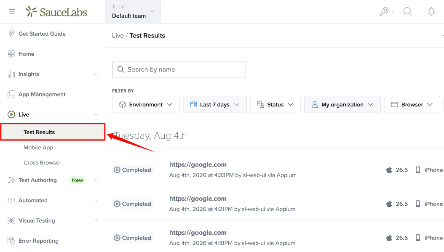
Task: Select Cross Browser under Live
Action: tap(42, 163)
